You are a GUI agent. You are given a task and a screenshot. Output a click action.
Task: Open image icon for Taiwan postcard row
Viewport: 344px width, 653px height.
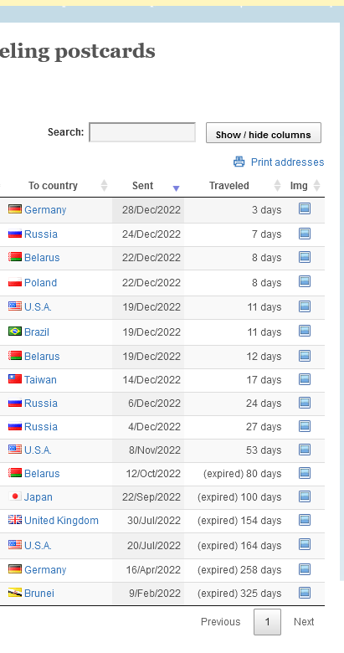[305, 379]
